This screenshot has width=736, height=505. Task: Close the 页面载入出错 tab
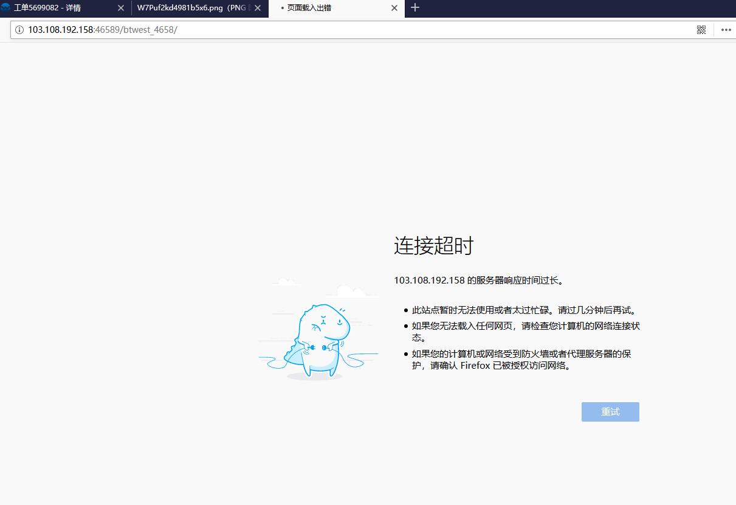pos(394,8)
